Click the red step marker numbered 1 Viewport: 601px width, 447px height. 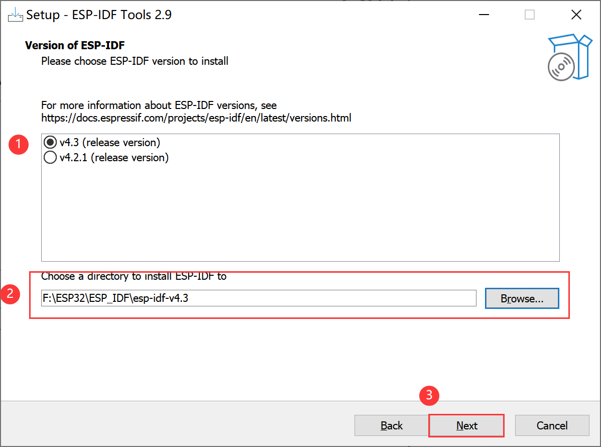point(19,145)
